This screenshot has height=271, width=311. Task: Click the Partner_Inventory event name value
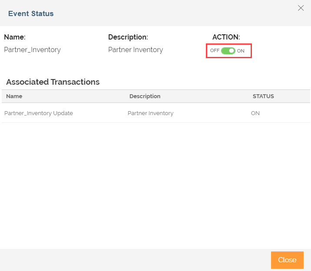click(x=32, y=50)
